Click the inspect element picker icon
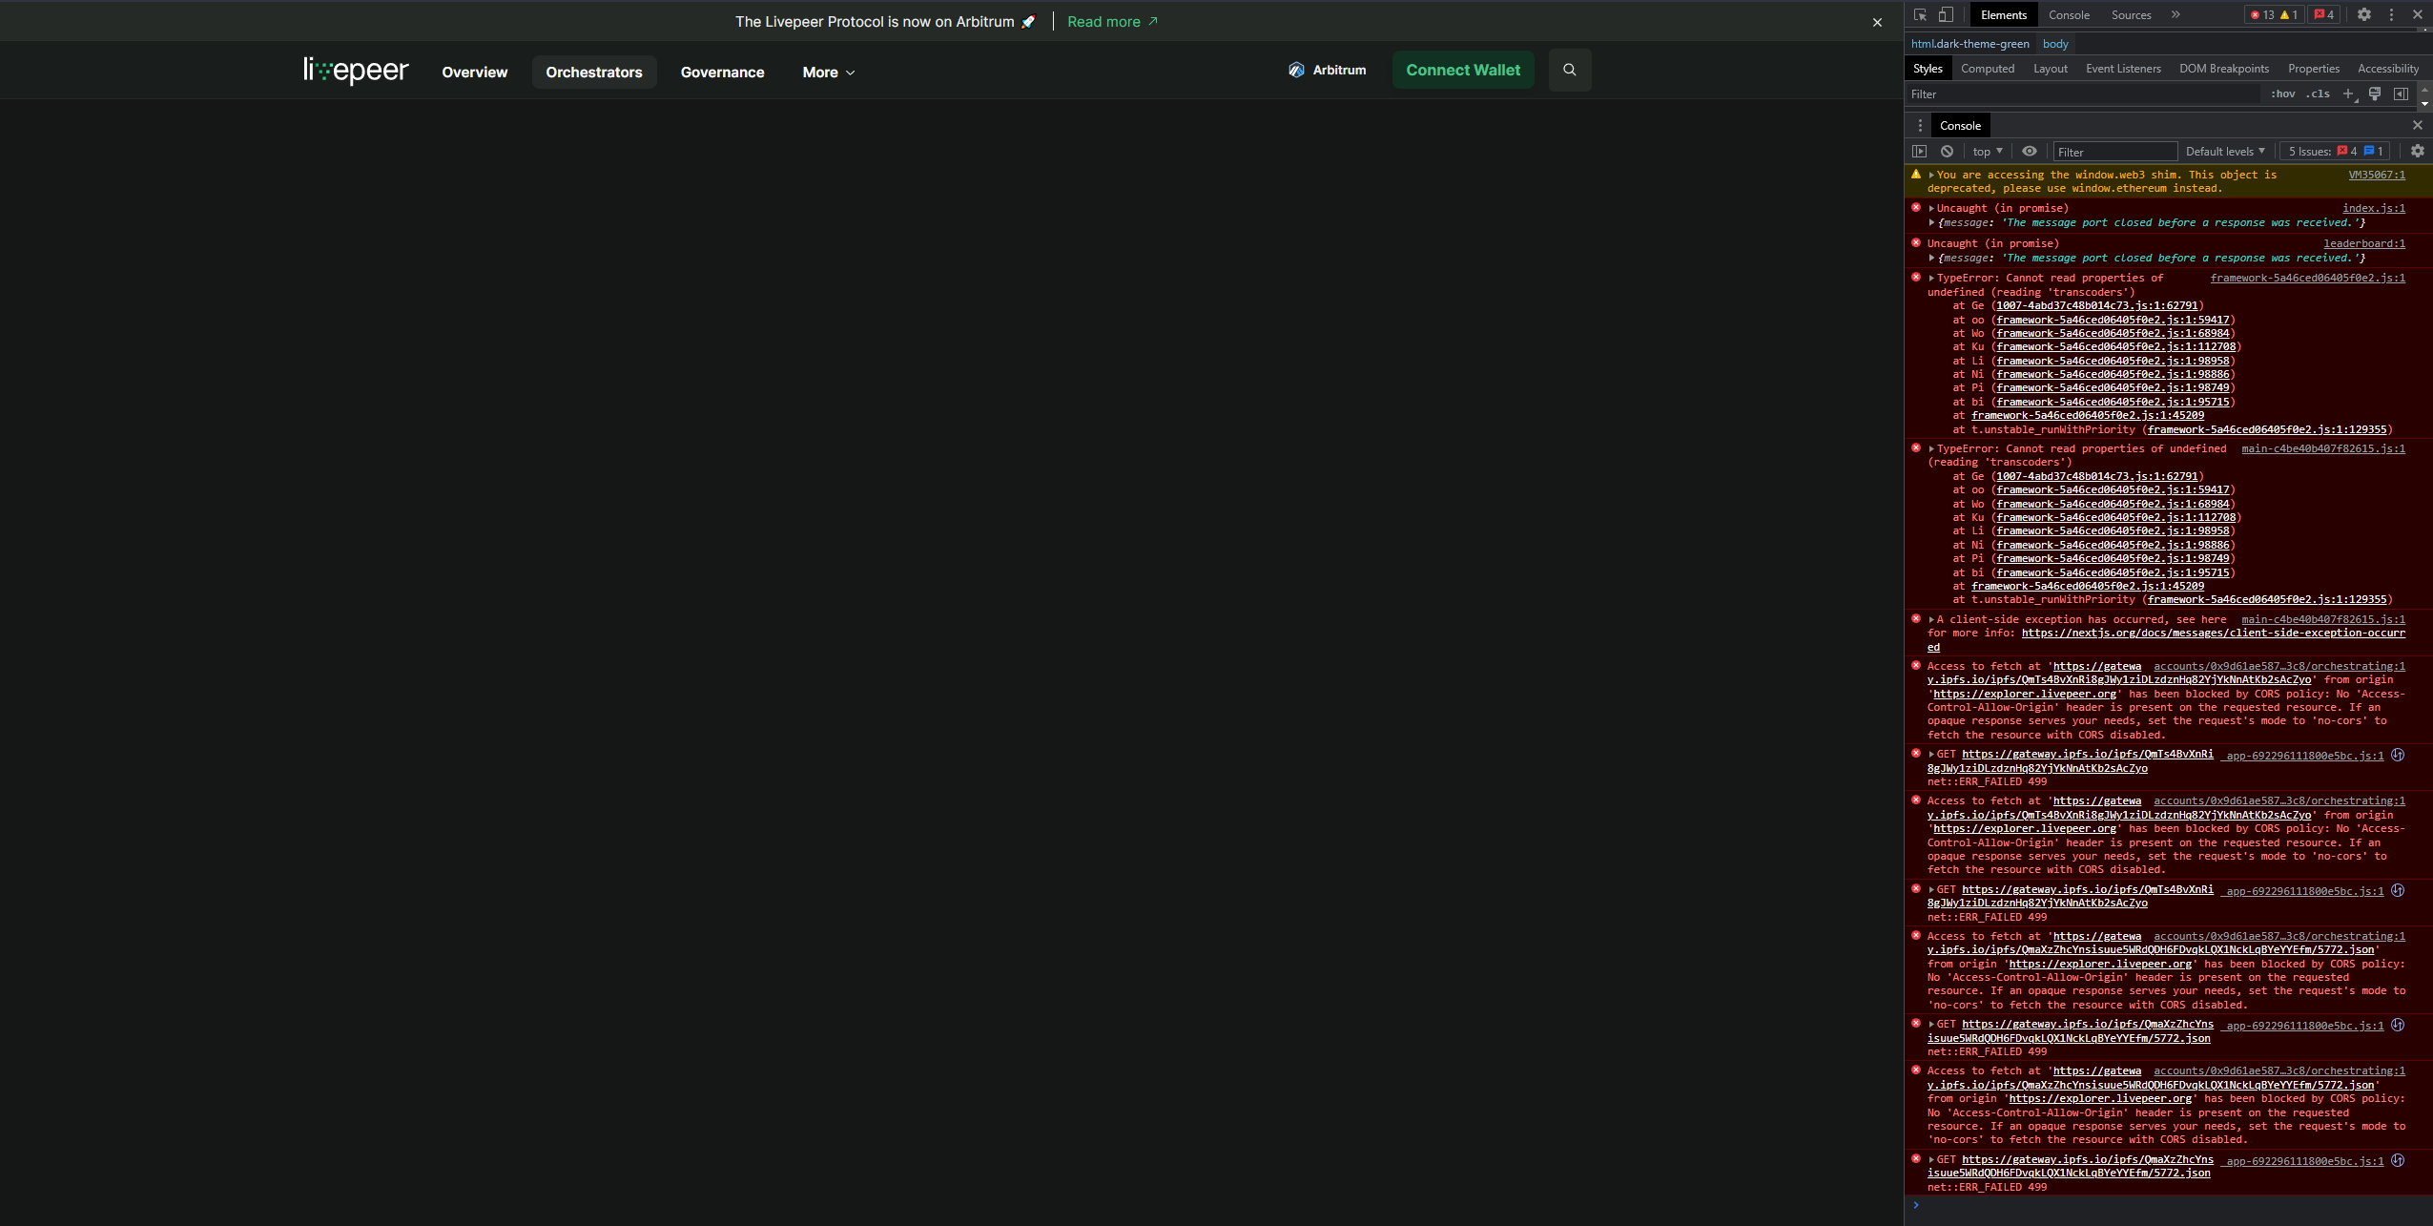The width and height of the screenshot is (2433, 1226). (x=1919, y=14)
